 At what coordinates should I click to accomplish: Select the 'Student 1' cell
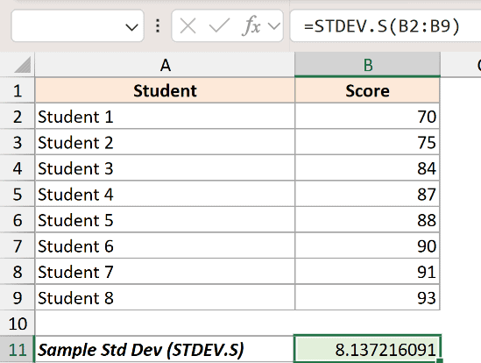[x=165, y=117]
